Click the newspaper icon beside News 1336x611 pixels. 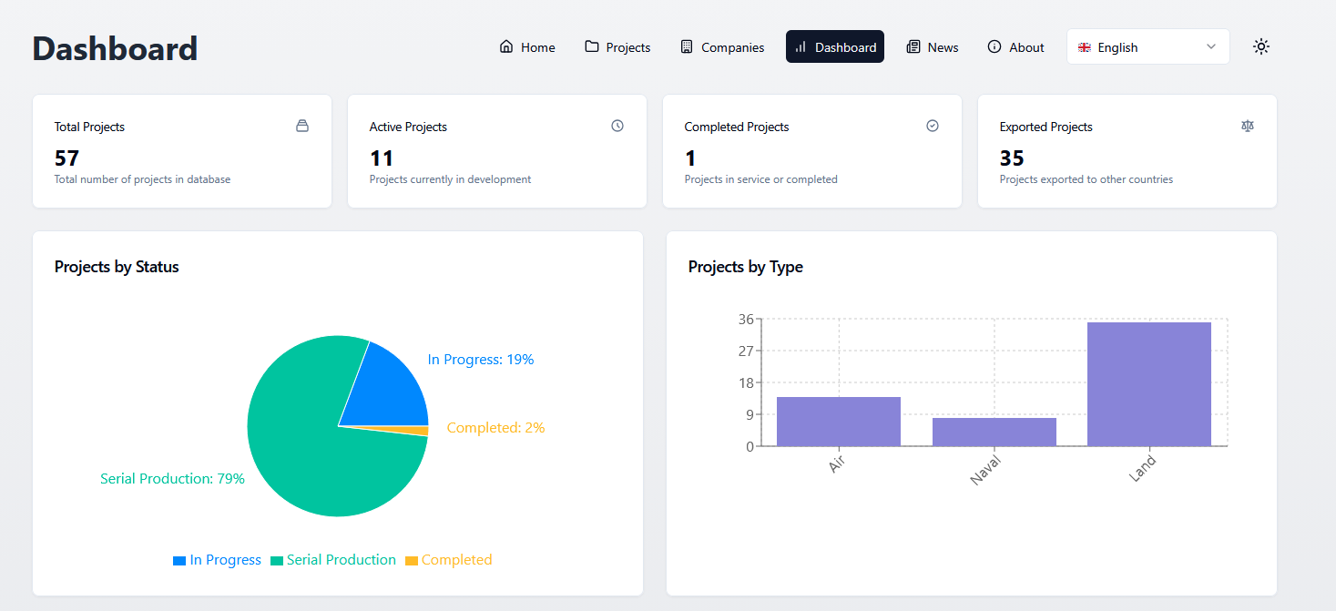(913, 46)
